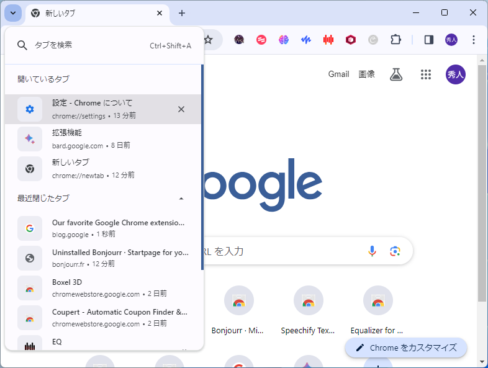
Task: Open the blue waveform Speechify extension
Action: (x=306, y=40)
